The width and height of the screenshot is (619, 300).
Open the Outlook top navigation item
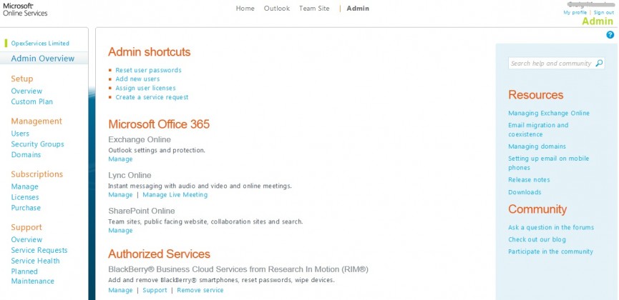[x=277, y=9]
